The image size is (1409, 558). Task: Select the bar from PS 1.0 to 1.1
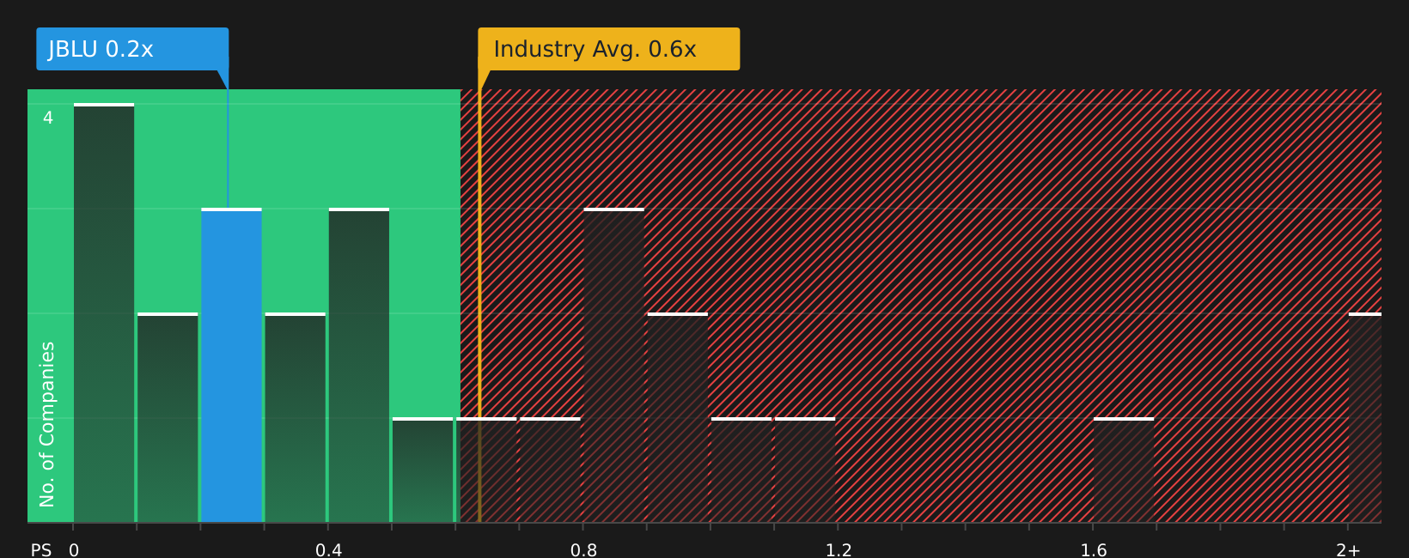pos(741,470)
